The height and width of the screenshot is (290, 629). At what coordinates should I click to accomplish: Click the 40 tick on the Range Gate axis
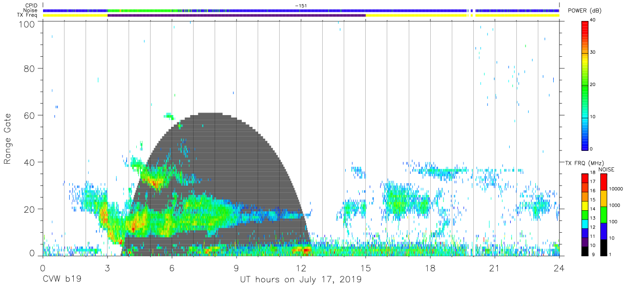[30, 162]
